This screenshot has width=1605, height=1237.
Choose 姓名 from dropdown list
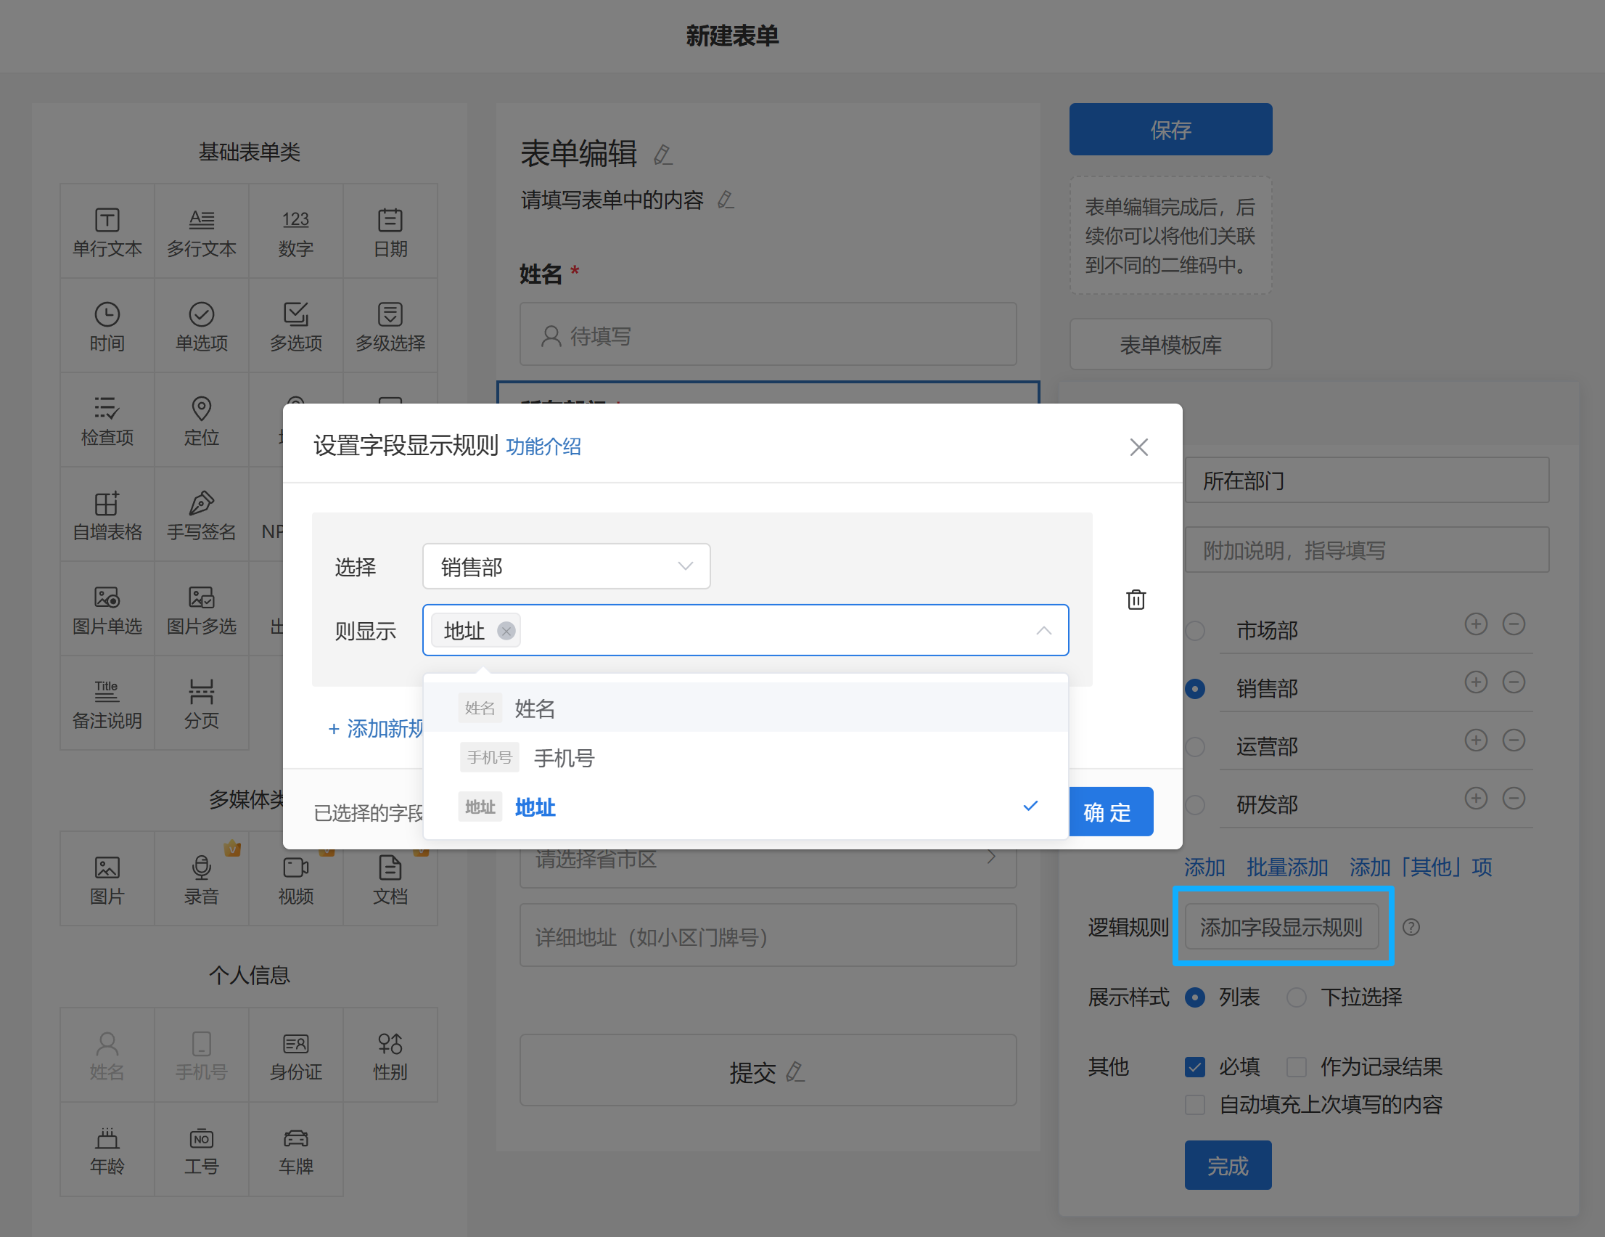(535, 709)
